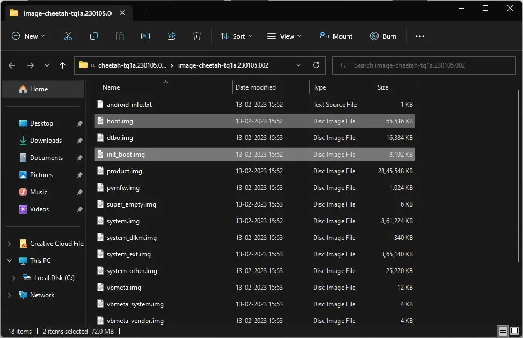The width and height of the screenshot is (523, 338).
Task: Click the Share icon in toolbar
Action: [x=171, y=36]
